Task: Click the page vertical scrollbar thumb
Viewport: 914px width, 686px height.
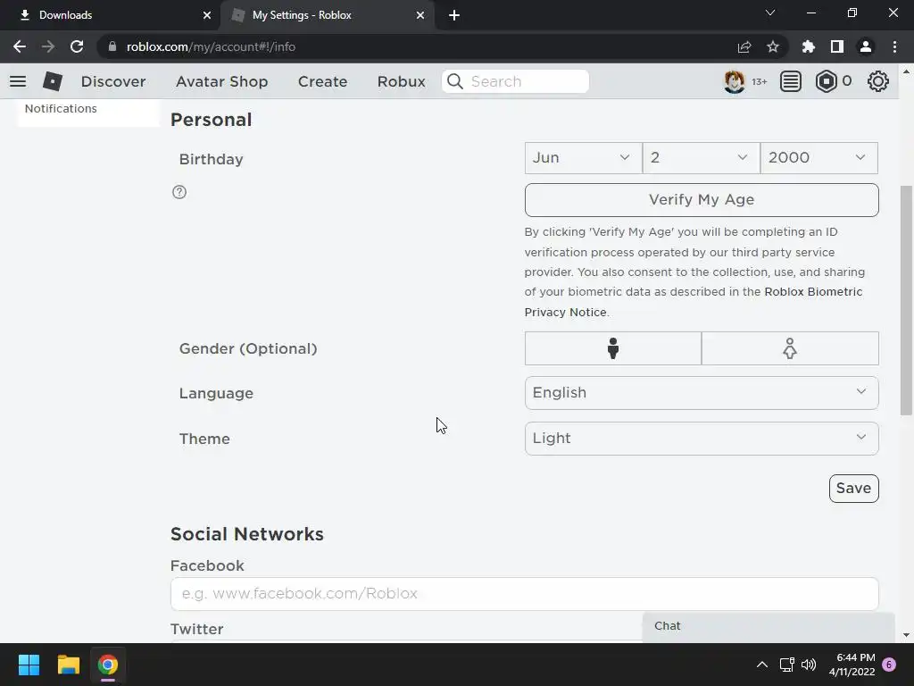Action: [x=906, y=300]
